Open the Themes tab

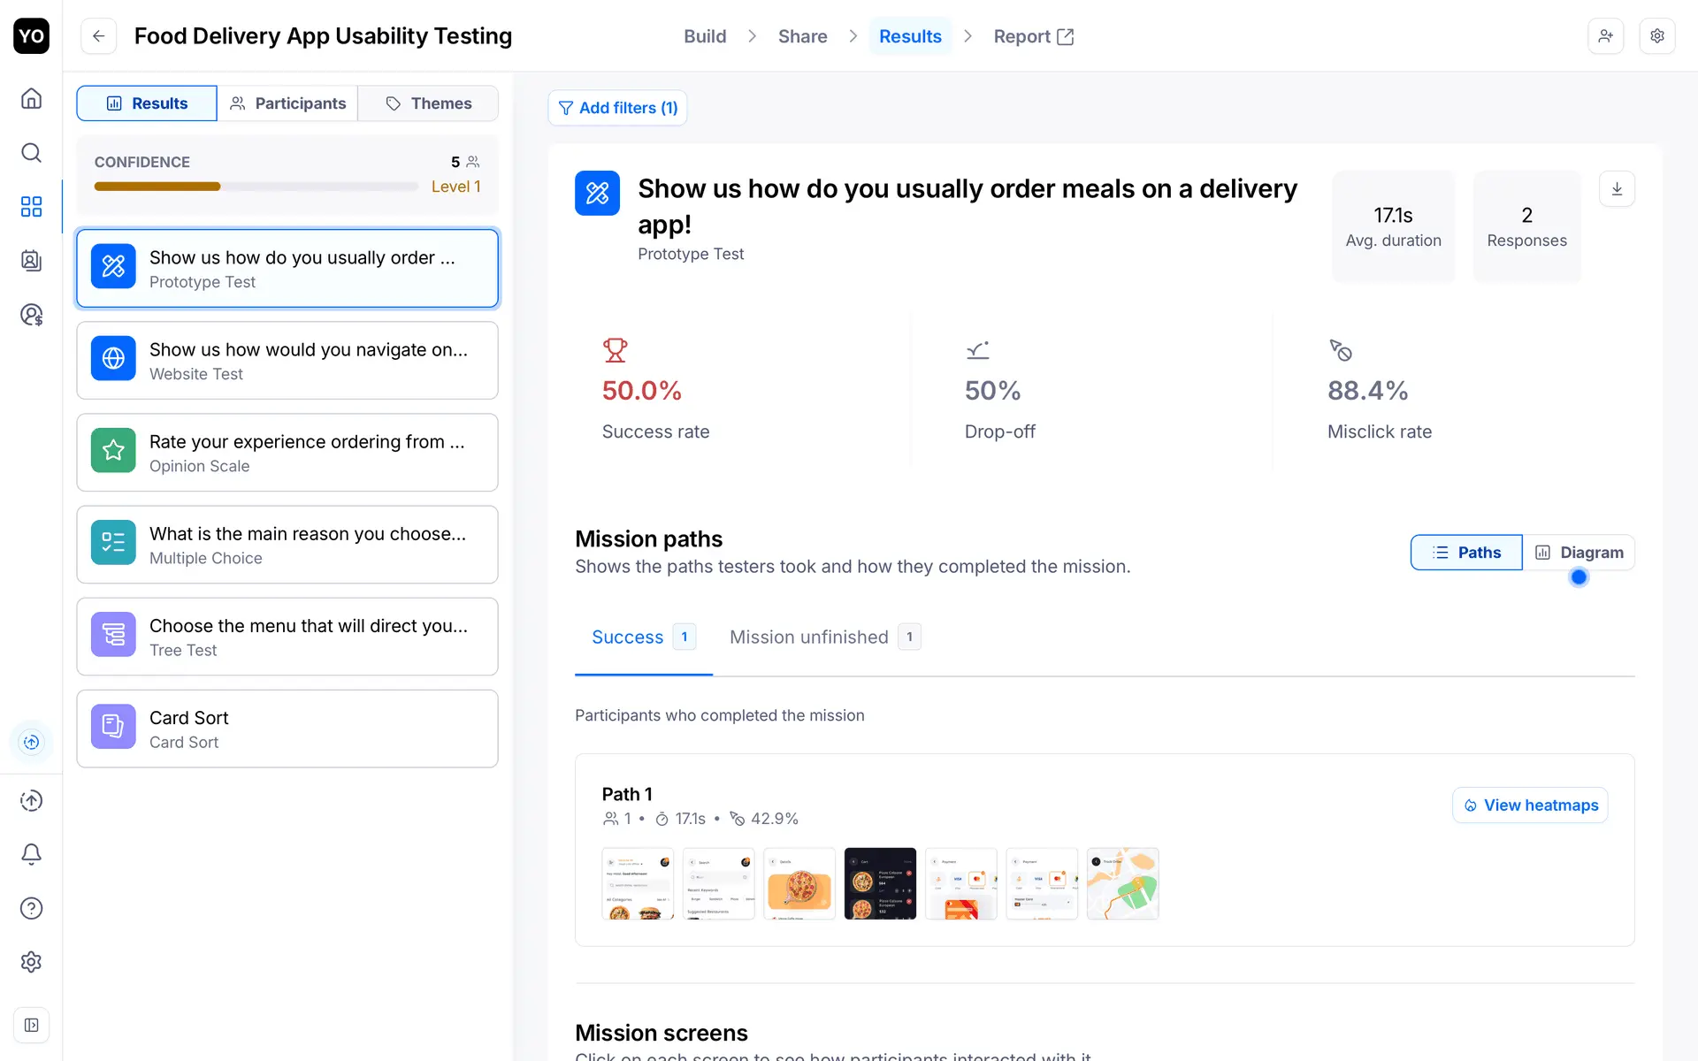[429, 103]
